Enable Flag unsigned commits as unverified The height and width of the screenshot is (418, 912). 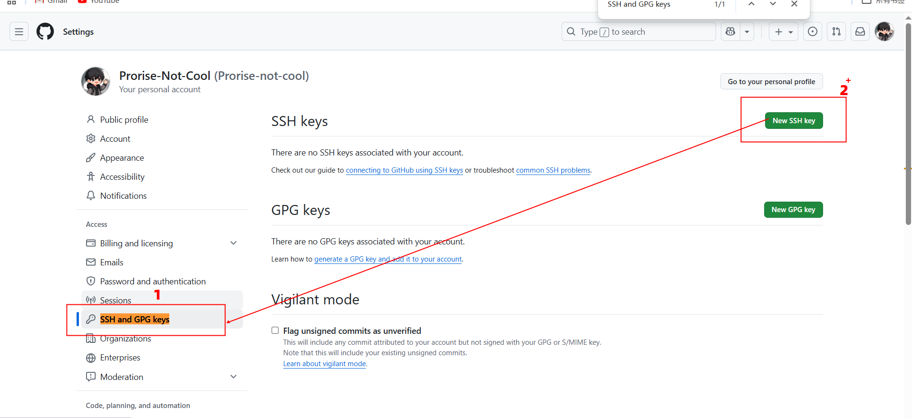pyautogui.click(x=275, y=331)
